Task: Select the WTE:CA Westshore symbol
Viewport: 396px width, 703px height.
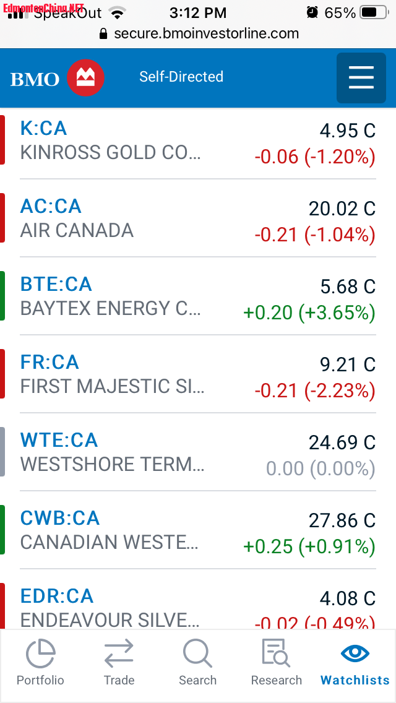Action: [x=59, y=440]
